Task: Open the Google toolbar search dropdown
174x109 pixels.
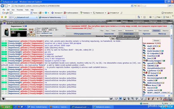Action: 31,13
